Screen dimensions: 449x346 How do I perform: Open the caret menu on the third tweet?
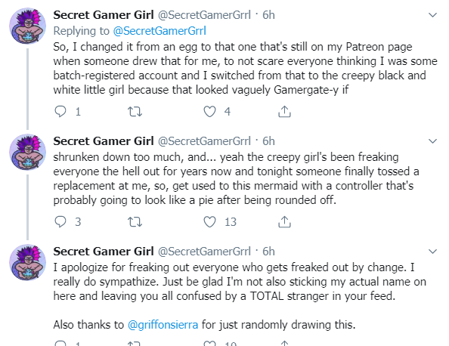point(432,252)
